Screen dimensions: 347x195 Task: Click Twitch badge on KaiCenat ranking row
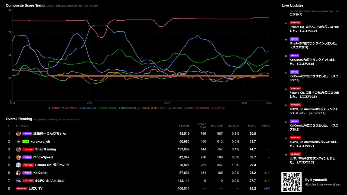tap(27, 173)
